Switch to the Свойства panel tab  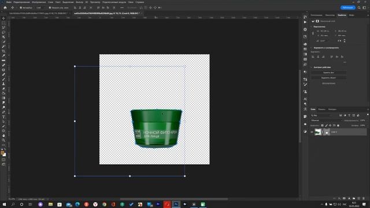[342, 15]
